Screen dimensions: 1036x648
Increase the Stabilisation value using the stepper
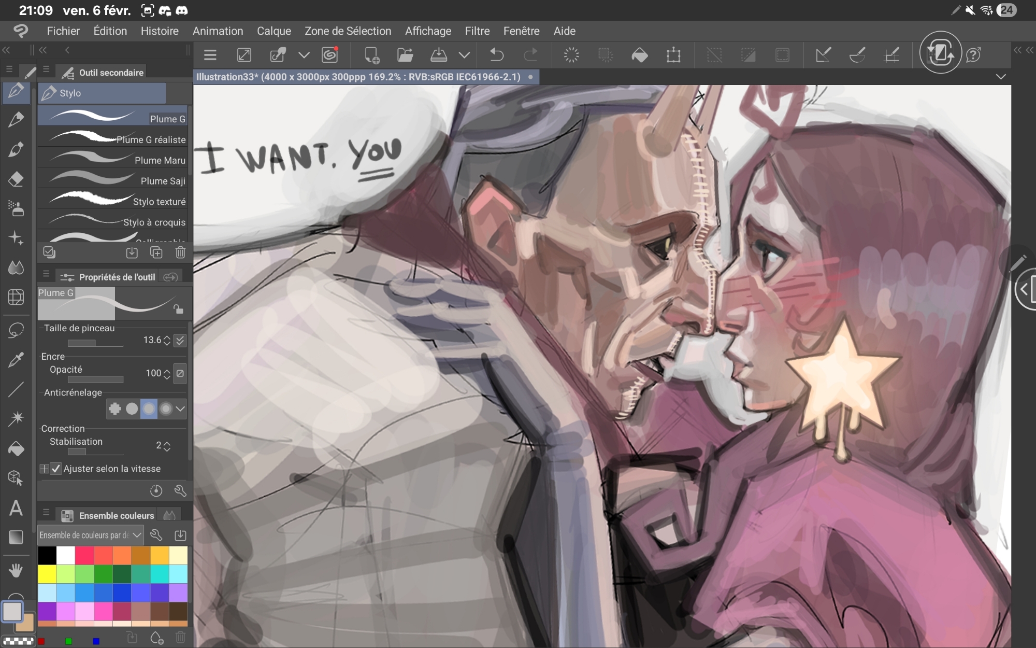[x=167, y=443]
